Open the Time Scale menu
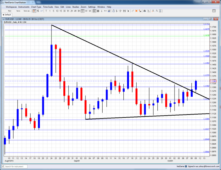221x170 pixels. [48, 7]
